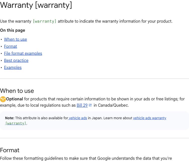
Task: Click the green [warranty] code in intro
Action: click(x=44, y=21)
